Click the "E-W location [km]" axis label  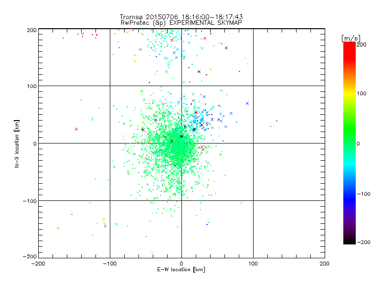pyautogui.click(x=181, y=269)
